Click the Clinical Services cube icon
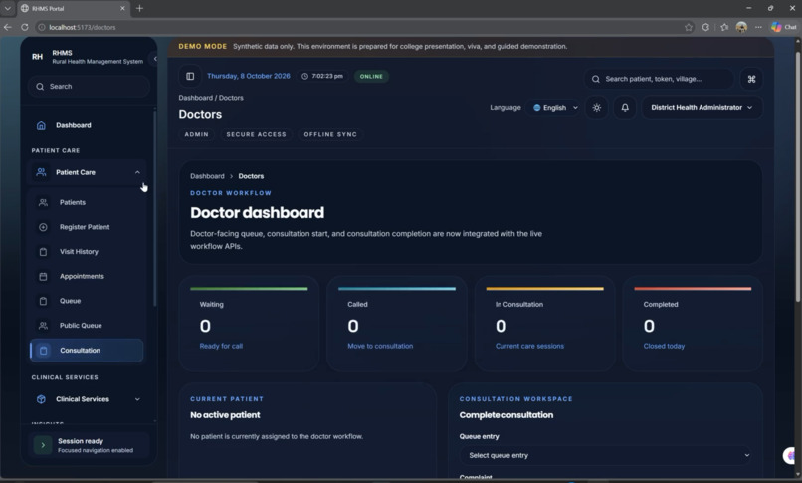 (x=41, y=399)
